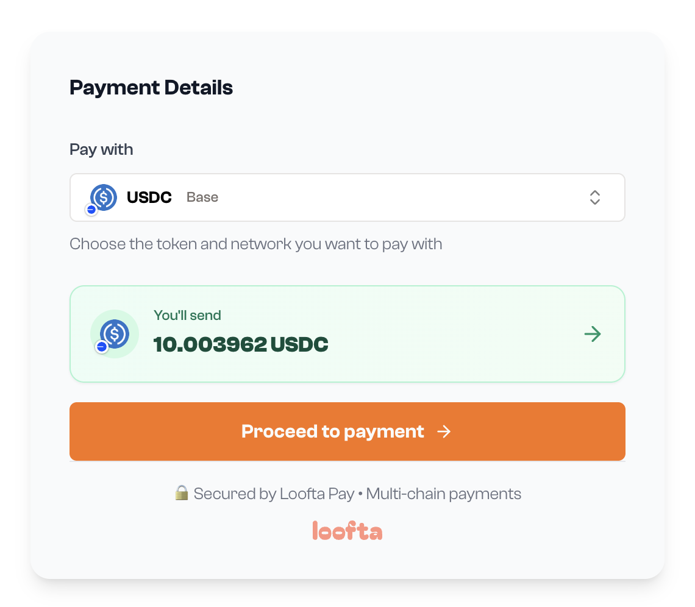The image size is (695, 607).
Task: Click the USDC token icon in selector
Action: pyautogui.click(x=104, y=197)
